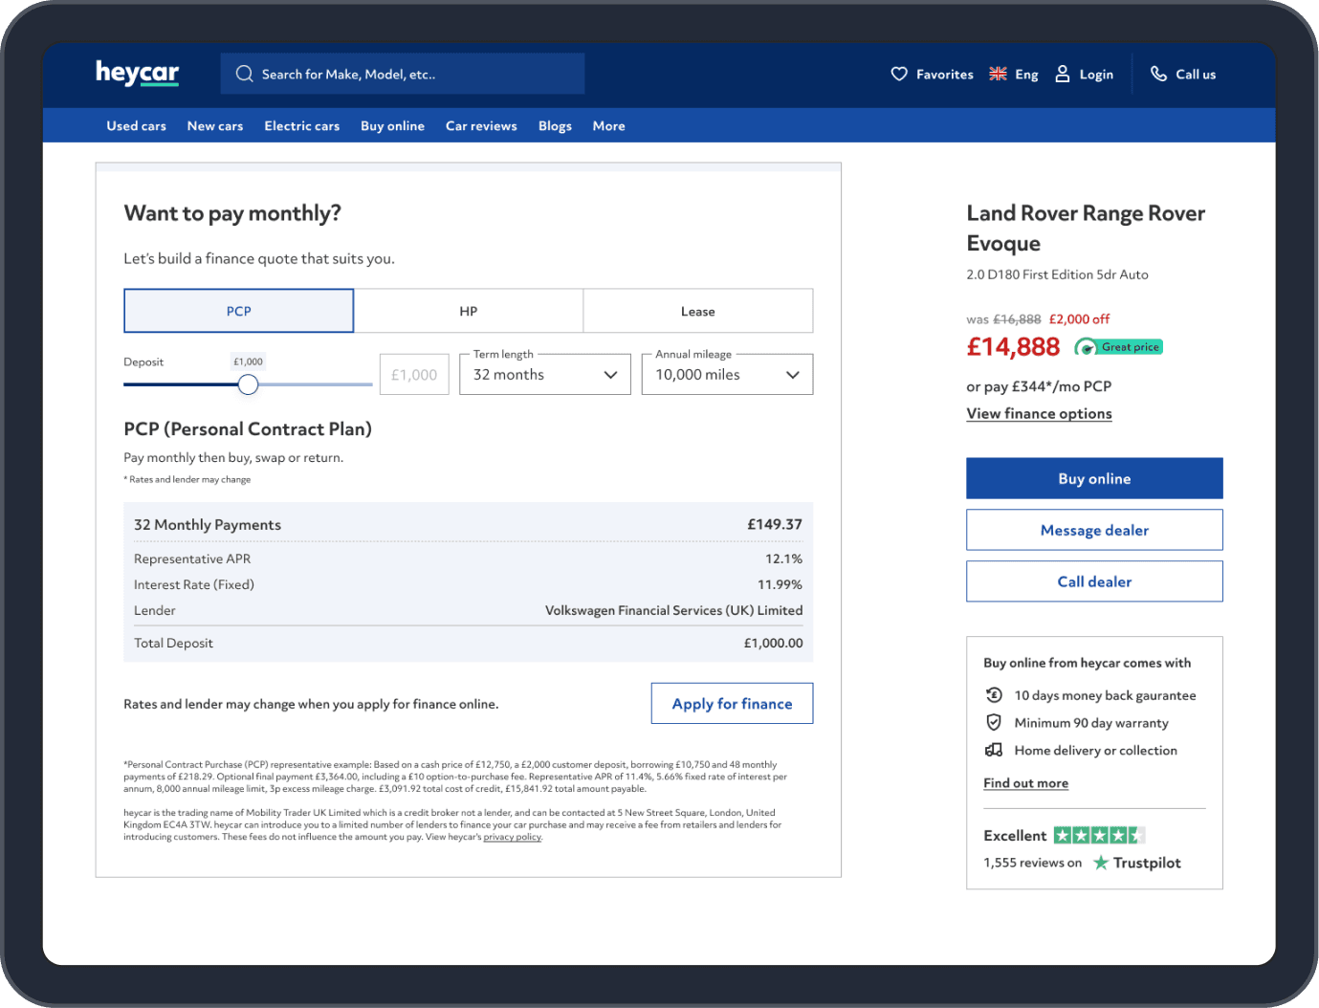
Task: Click the 32 Monthly Payments label
Action: click(x=208, y=524)
